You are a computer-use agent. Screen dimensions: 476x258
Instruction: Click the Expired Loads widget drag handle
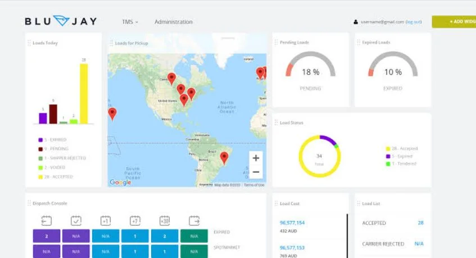pyautogui.click(x=359, y=43)
